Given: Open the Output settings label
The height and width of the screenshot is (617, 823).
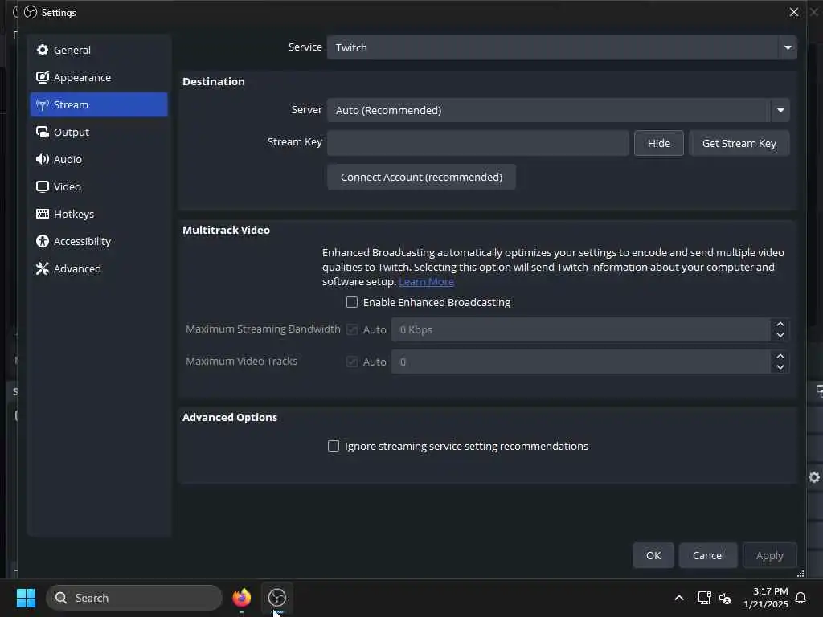Looking at the screenshot, I should pyautogui.click(x=72, y=132).
